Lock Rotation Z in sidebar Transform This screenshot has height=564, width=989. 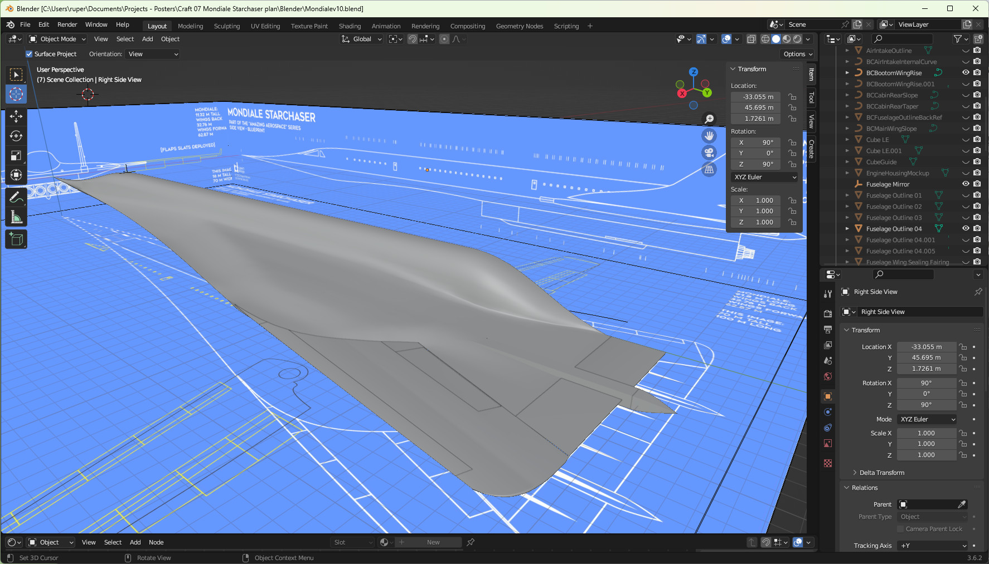[x=792, y=164]
